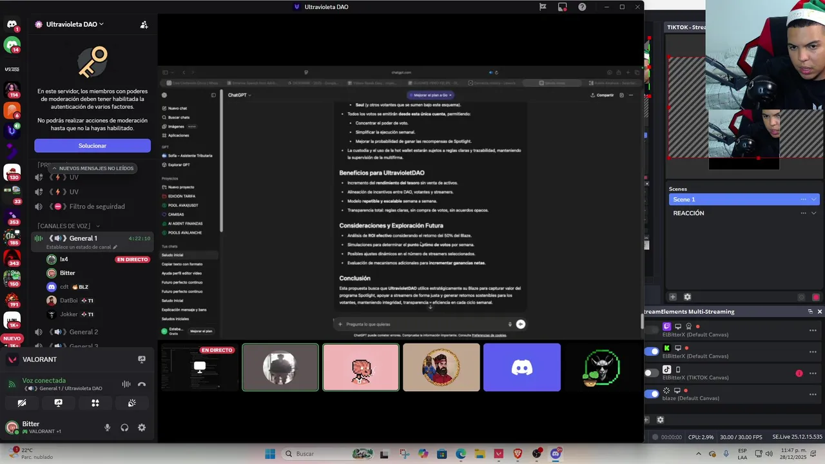
Task: Open more options for blaze row
Action: (813, 394)
